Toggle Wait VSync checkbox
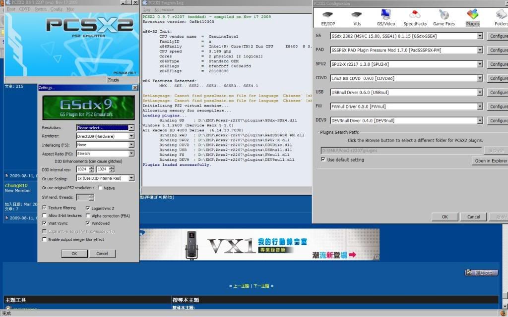This screenshot has height=317, width=508. pos(44,223)
